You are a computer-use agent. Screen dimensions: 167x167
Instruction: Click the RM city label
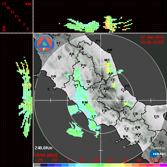pos(85,103)
